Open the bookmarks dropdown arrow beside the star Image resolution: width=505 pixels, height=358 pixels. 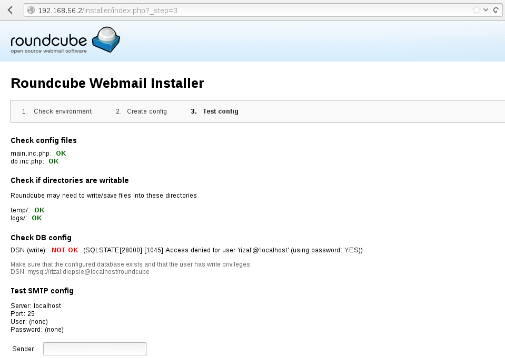pos(486,10)
